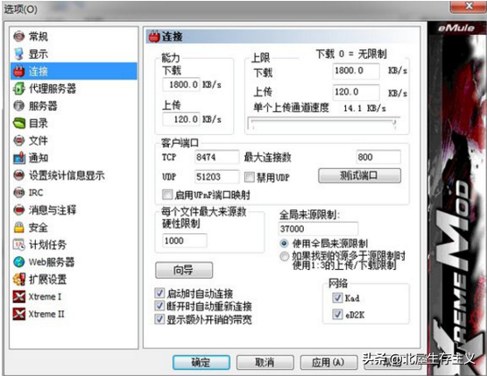Screen dimensions: 487x376
Task: Toggle the Kad network checkbox
Action: [337, 298]
